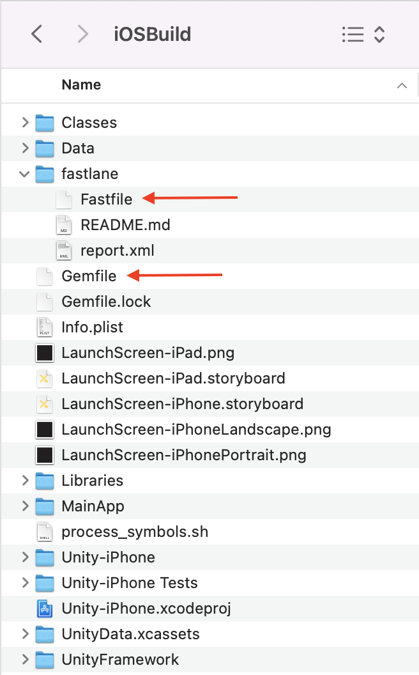Expand the UnityFramework folder
Image resolution: width=419 pixels, height=675 pixels.
pyautogui.click(x=25, y=659)
